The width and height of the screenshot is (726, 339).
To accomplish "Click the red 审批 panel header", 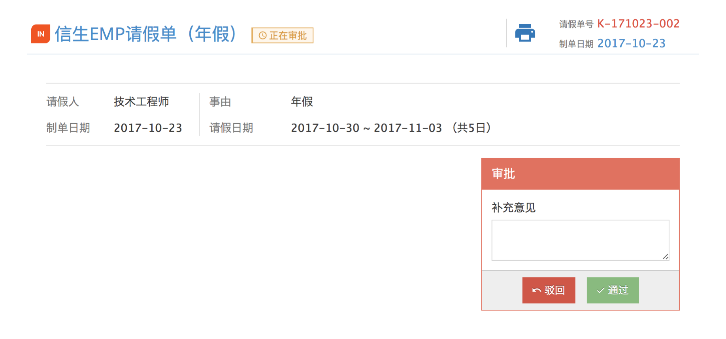I will point(580,174).
